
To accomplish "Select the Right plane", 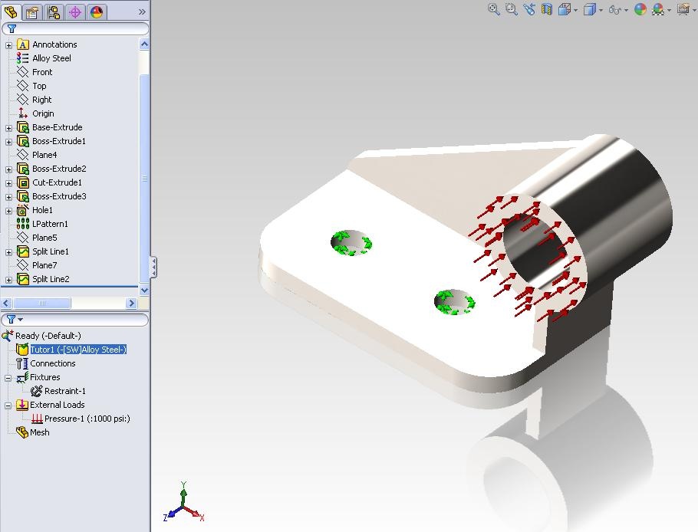I will pos(42,100).
